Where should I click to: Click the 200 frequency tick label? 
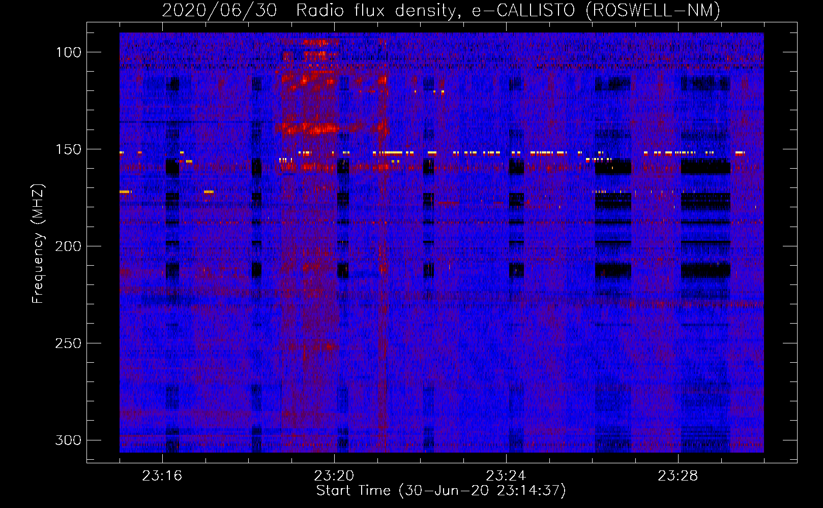(x=68, y=246)
